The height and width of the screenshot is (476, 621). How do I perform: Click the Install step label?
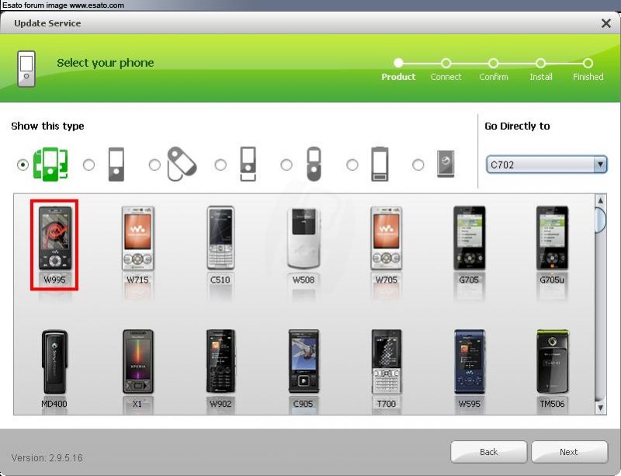541,77
